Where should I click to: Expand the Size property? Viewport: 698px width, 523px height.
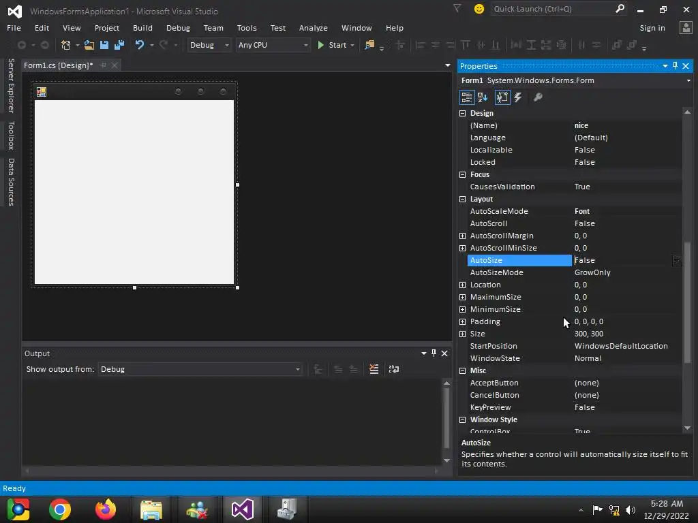click(463, 334)
